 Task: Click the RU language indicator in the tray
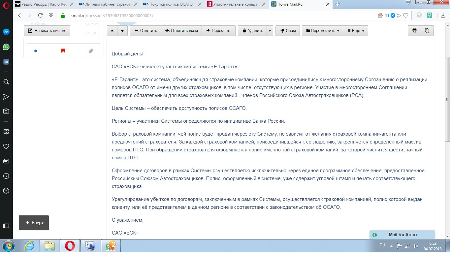(382, 245)
